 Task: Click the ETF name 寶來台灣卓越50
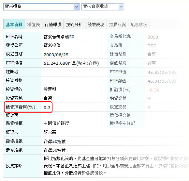pos(59,37)
